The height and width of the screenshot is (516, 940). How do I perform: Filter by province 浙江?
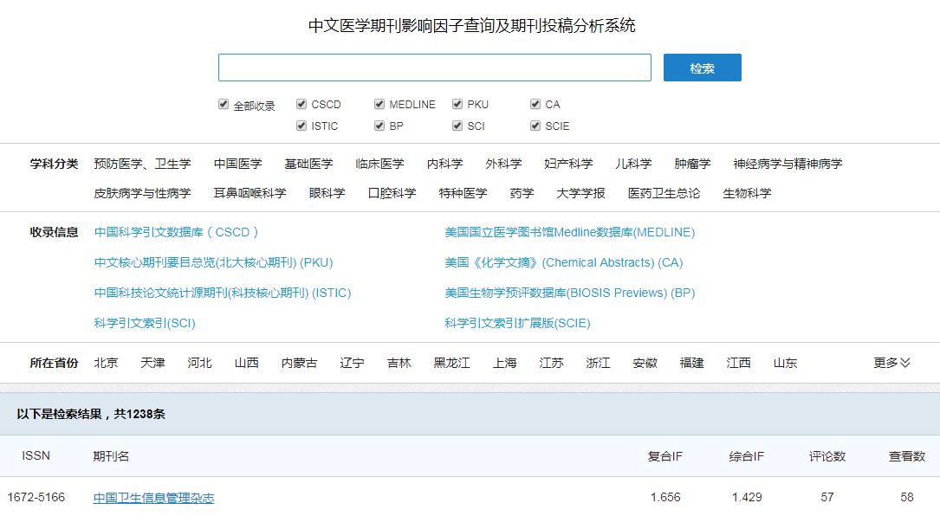click(598, 363)
